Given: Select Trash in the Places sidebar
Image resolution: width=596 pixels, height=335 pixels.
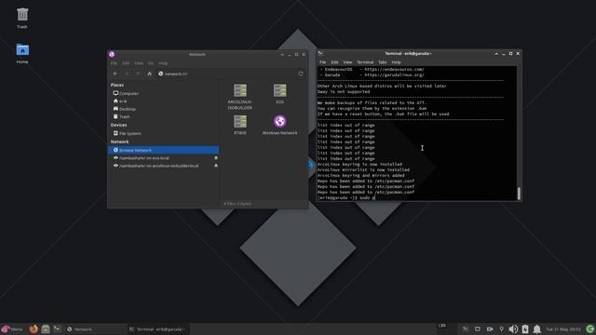Looking at the screenshot, I should click(x=164, y=116).
